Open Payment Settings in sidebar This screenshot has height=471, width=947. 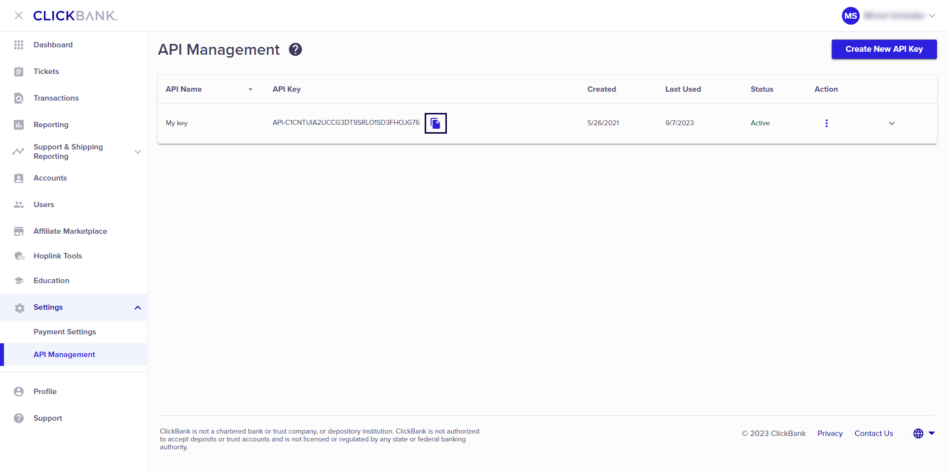[65, 332]
